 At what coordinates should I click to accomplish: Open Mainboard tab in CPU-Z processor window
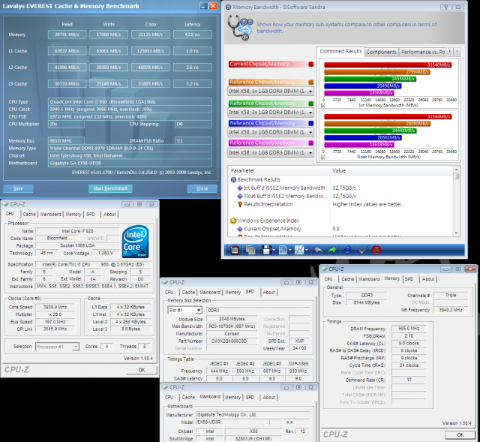(x=50, y=215)
